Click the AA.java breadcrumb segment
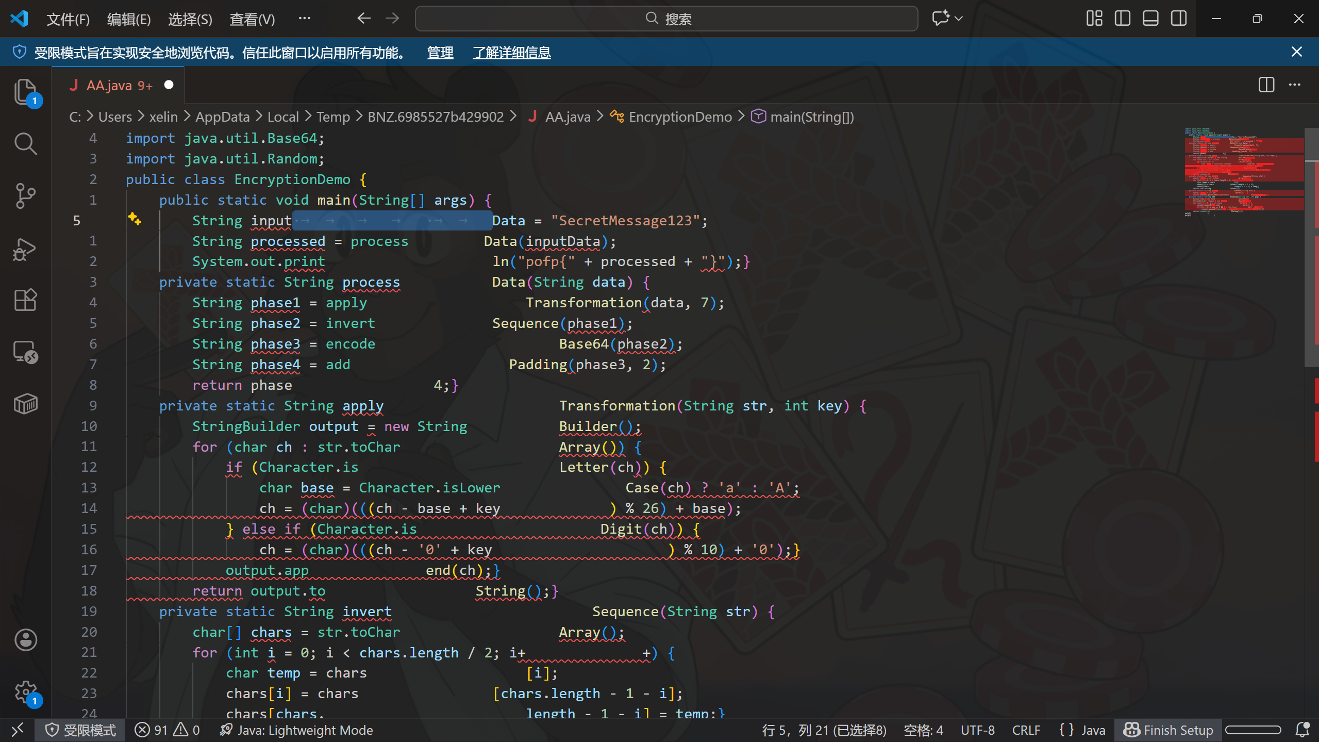The height and width of the screenshot is (742, 1319). (x=559, y=117)
